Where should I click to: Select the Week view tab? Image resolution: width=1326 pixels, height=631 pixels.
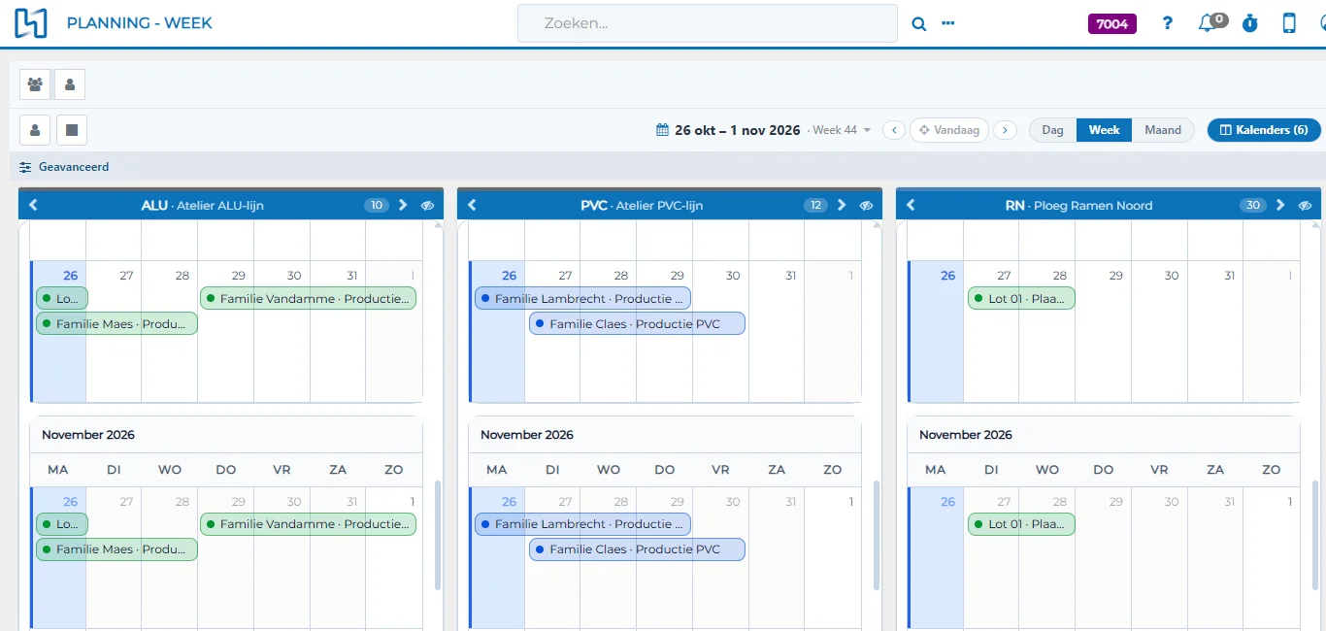pos(1104,130)
